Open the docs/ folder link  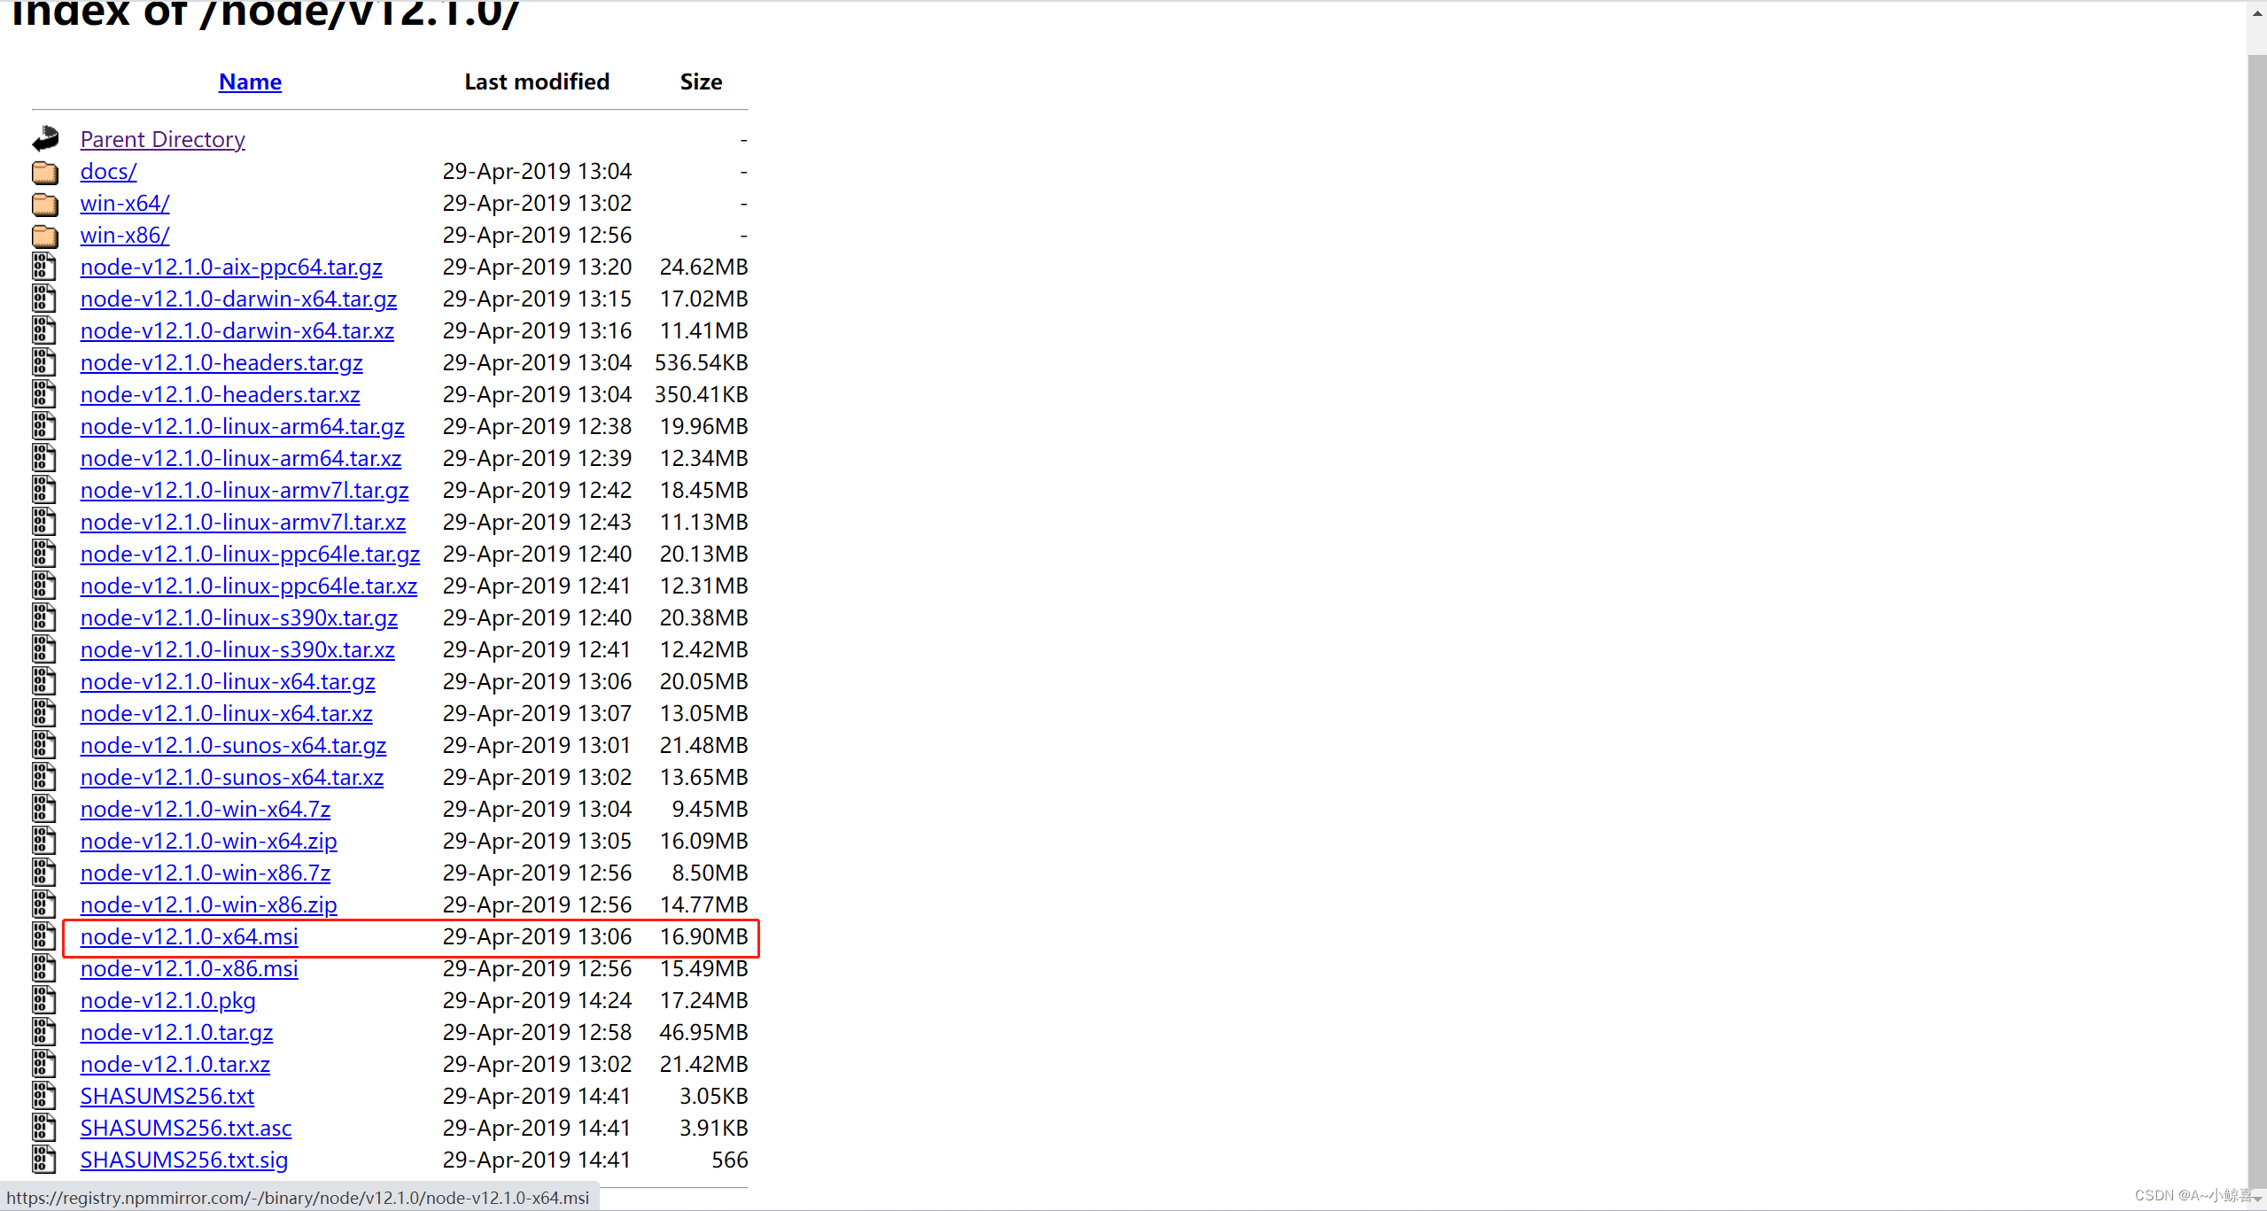[108, 172]
